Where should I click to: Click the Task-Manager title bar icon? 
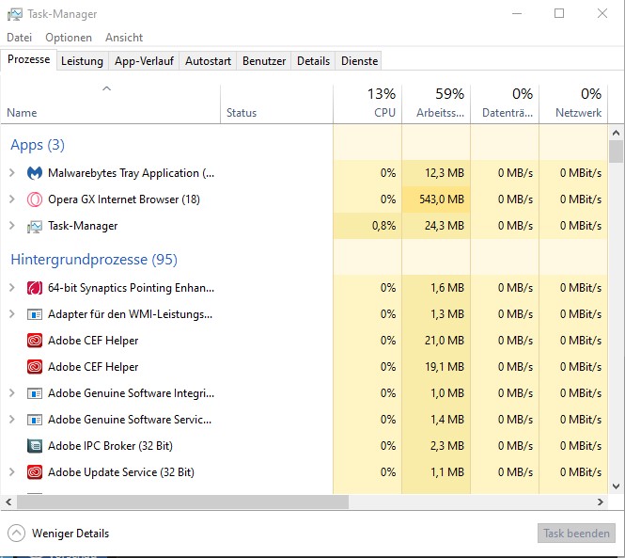[15, 14]
